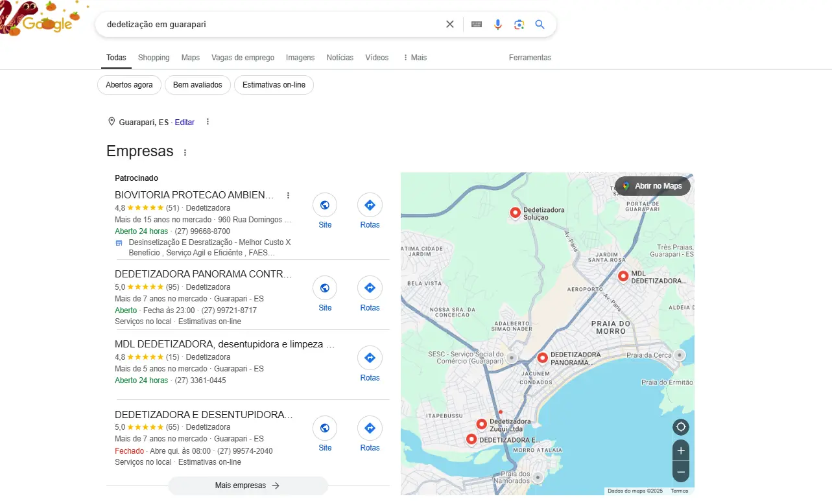832x503 pixels.
Task: Switch to the Maps tab
Action: pos(191,58)
